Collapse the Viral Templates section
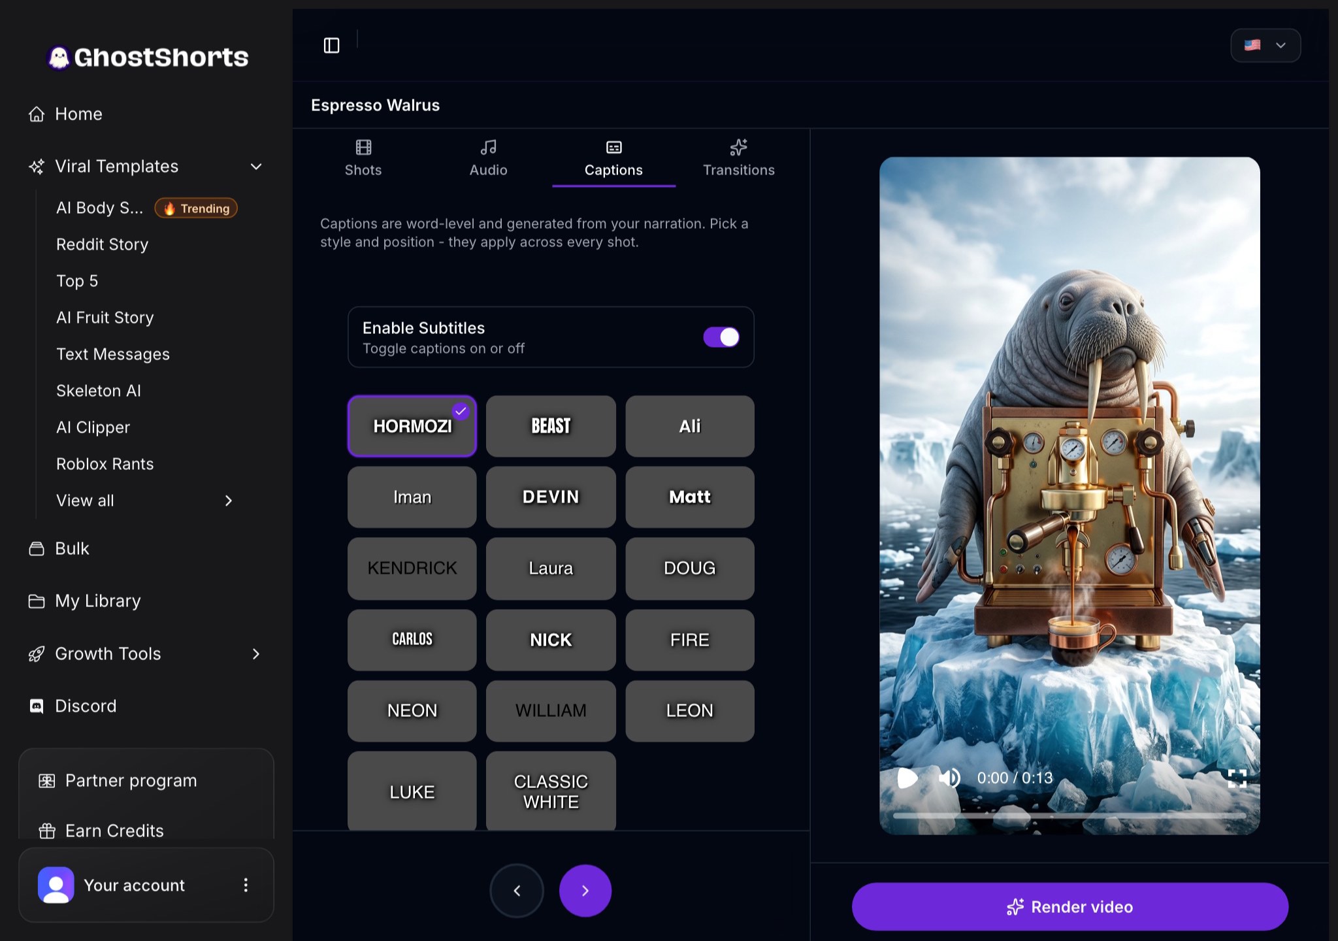Screen dimensions: 1338x941 [x=256, y=167]
